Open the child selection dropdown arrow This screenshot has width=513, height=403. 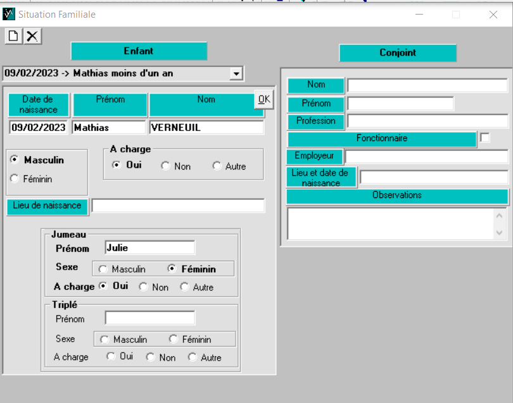pyautogui.click(x=236, y=73)
